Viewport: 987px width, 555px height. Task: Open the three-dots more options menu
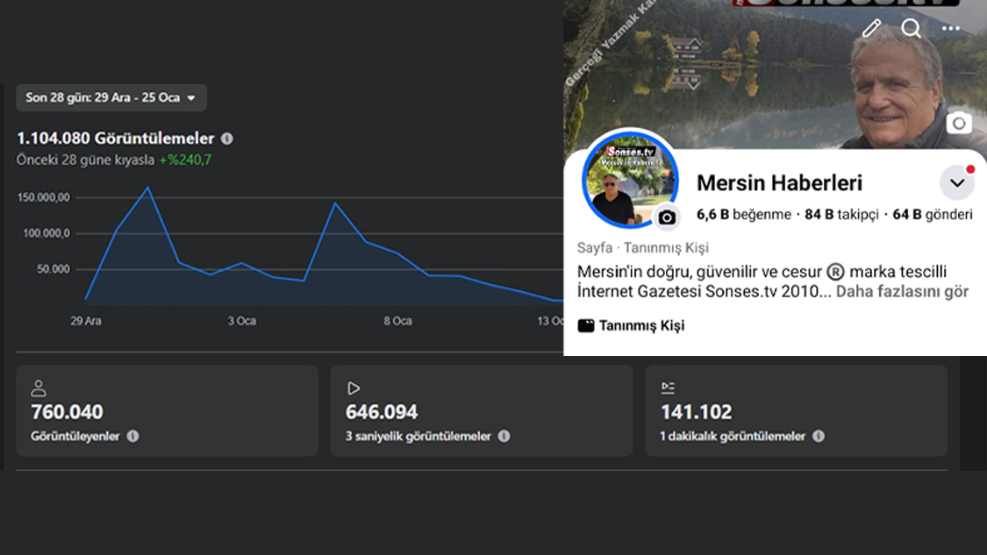951,28
